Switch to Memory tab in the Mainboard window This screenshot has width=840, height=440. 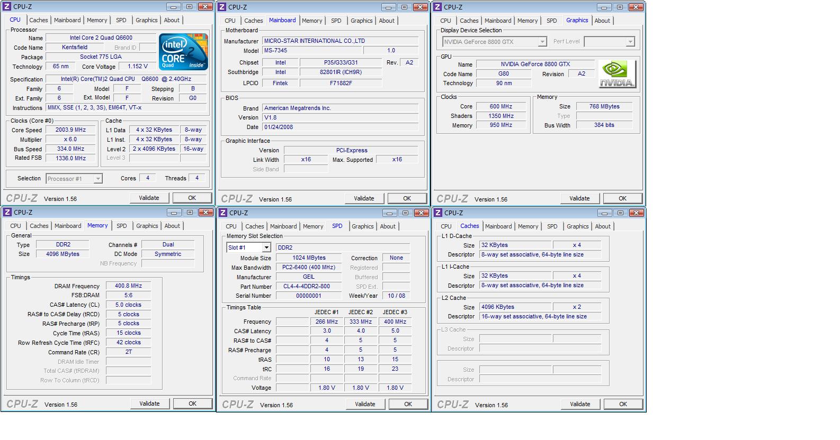click(312, 21)
